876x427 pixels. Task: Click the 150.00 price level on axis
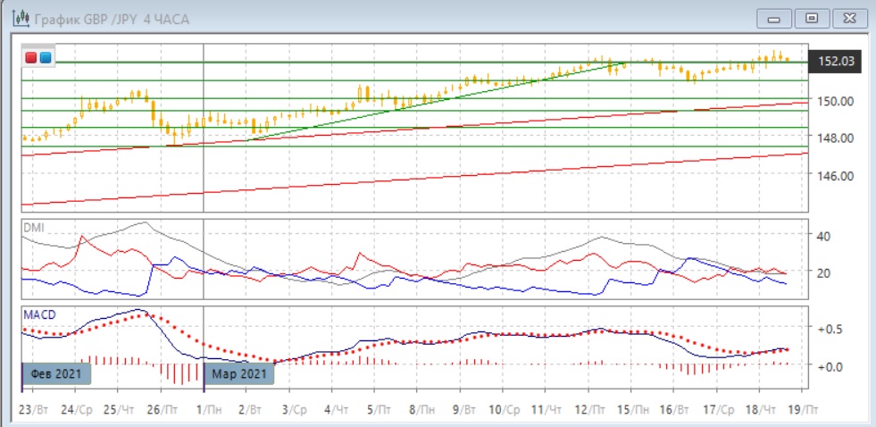click(x=838, y=101)
